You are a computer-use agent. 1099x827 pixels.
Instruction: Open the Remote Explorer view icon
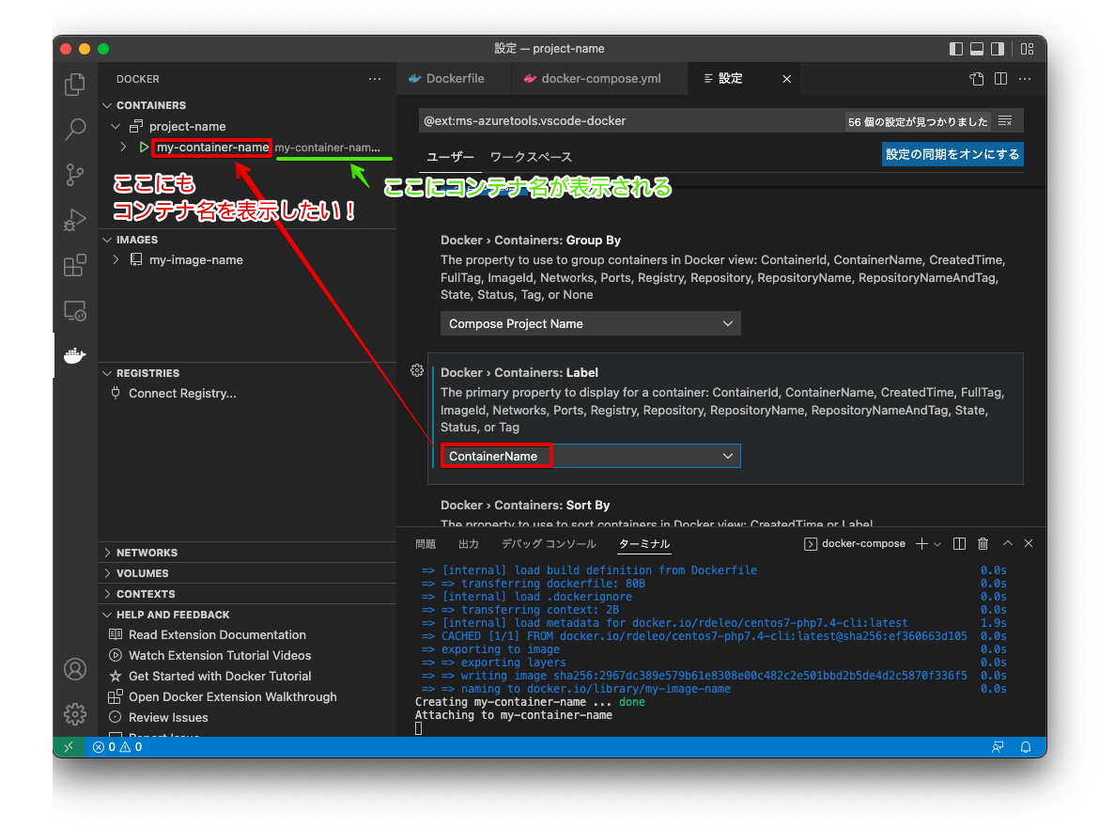[75, 311]
